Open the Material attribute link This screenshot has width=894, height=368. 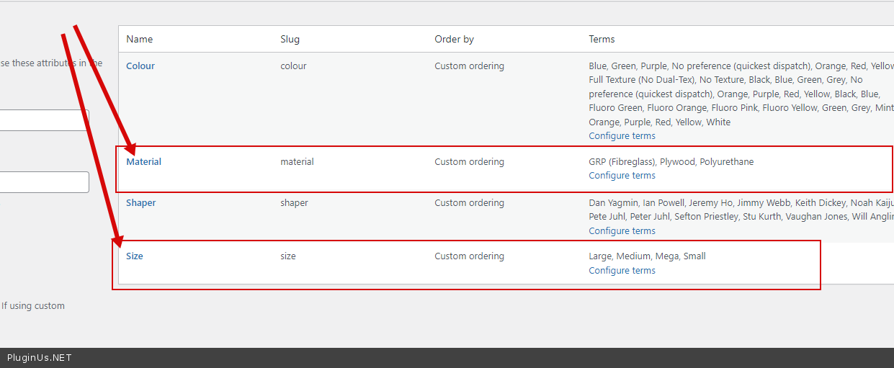coord(144,162)
